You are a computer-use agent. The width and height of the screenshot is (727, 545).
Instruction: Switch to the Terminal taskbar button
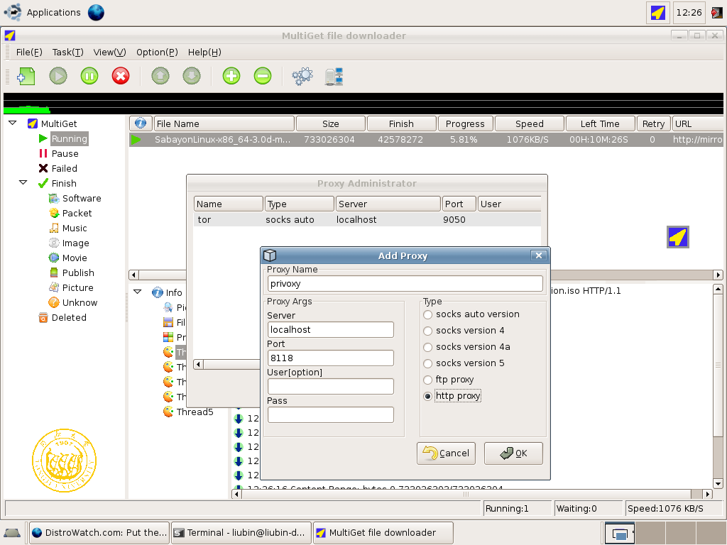pyautogui.click(x=241, y=532)
